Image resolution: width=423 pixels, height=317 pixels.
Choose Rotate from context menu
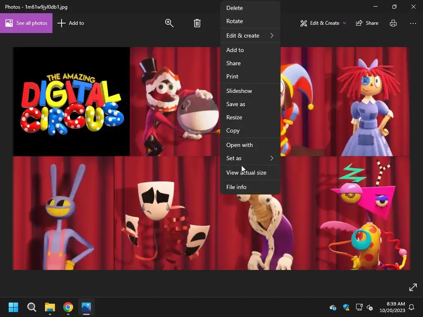point(250,21)
